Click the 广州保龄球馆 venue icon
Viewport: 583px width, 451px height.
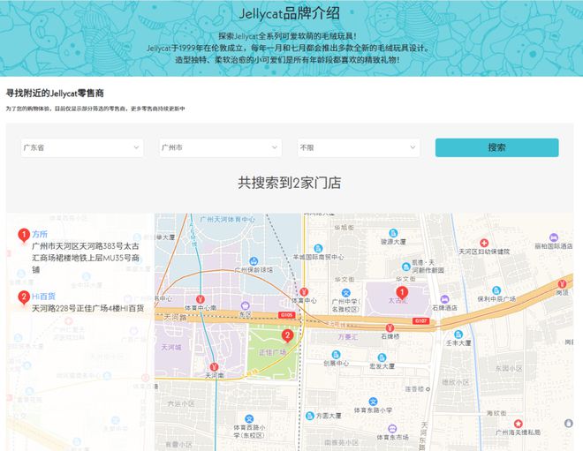coord(254,261)
